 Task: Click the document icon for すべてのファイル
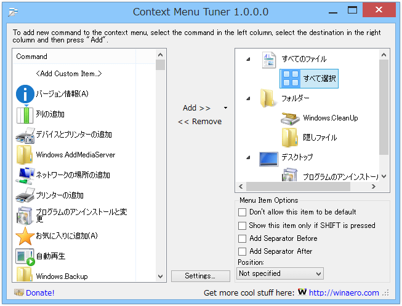coord(268,60)
